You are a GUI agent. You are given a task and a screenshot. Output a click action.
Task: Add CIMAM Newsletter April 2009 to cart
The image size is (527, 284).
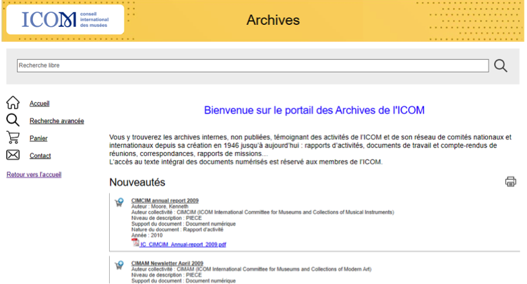tap(119, 265)
